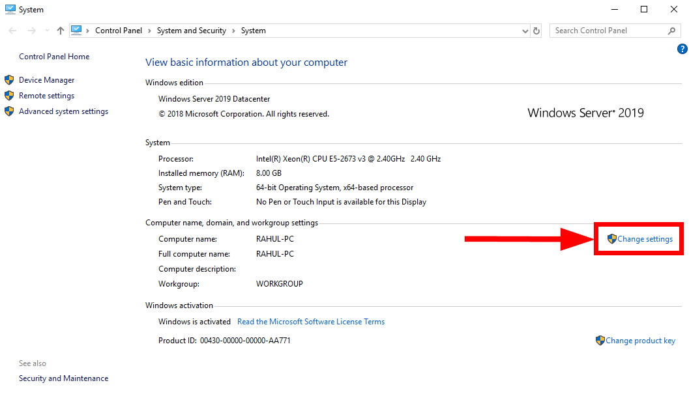Click the shield beside Change product key
This screenshot has height=396, width=689.
click(x=600, y=340)
